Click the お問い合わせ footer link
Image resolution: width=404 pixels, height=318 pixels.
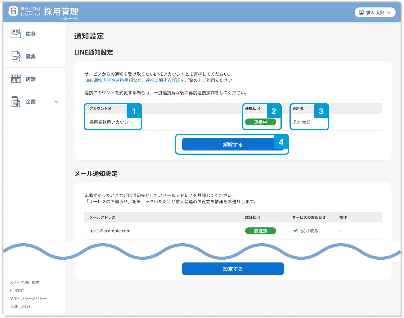20,307
